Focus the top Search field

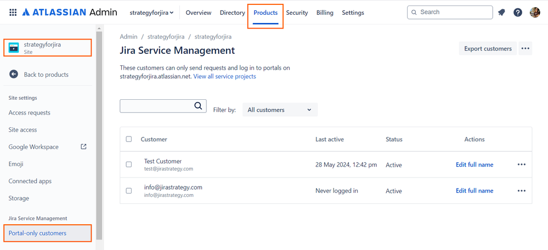[x=450, y=12]
